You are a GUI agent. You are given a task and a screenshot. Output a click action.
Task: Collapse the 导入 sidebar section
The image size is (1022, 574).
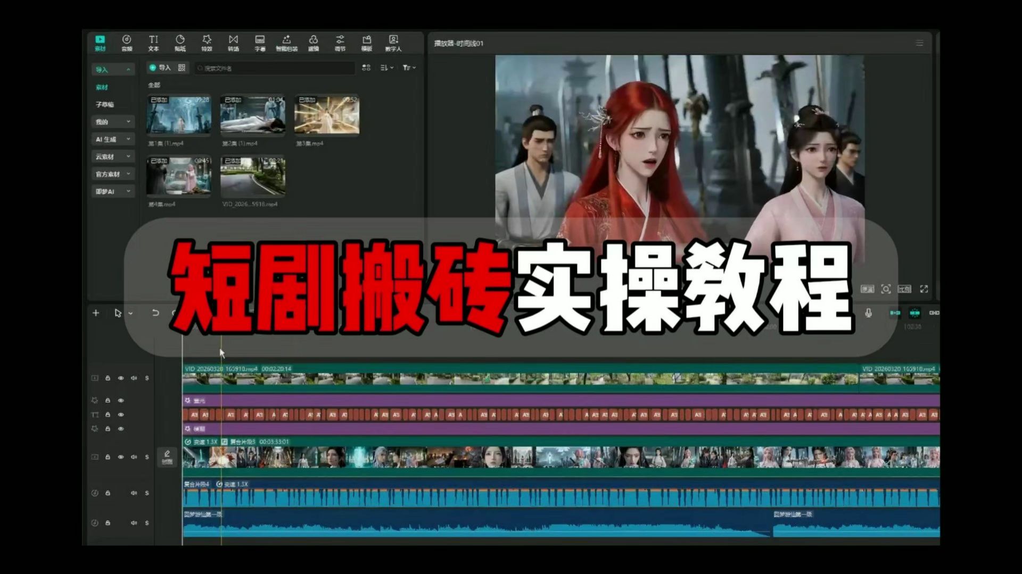(x=113, y=70)
